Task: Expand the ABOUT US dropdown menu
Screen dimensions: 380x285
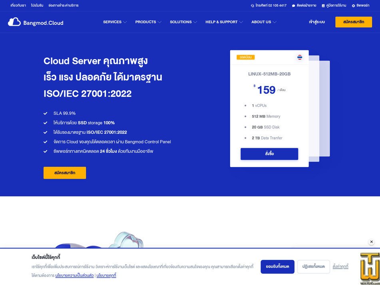Action: [x=264, y=22]
